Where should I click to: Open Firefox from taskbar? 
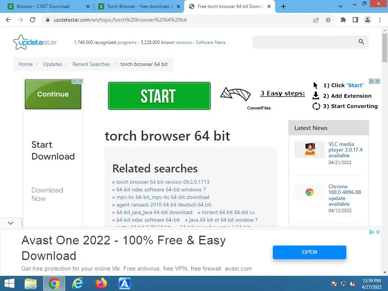101,283
